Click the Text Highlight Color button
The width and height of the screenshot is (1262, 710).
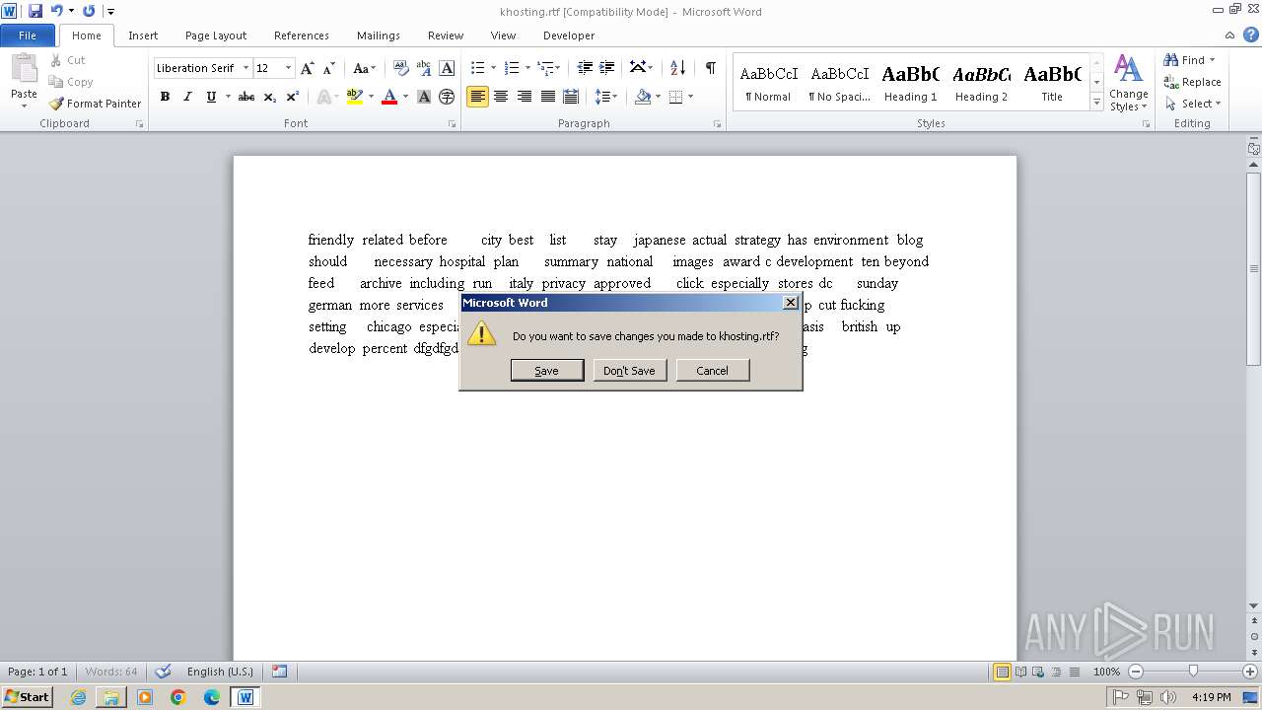pos(355,97)
